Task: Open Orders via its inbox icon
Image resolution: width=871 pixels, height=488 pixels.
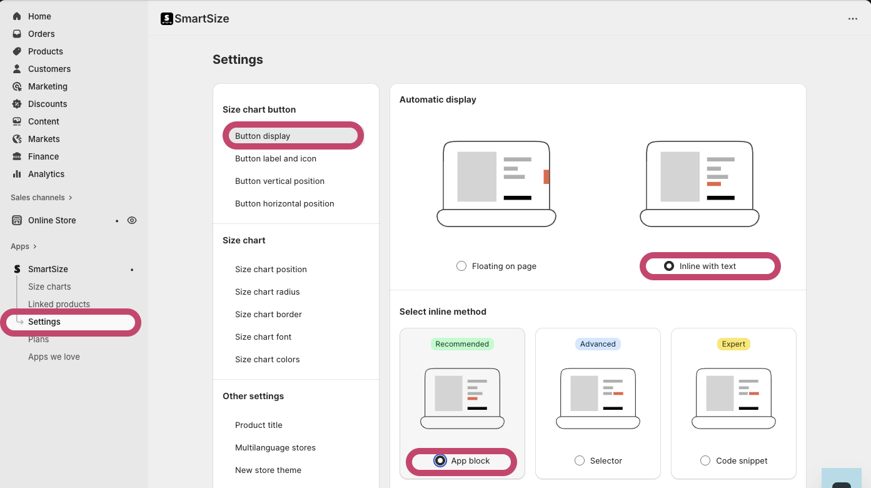Action: point(17,34)
